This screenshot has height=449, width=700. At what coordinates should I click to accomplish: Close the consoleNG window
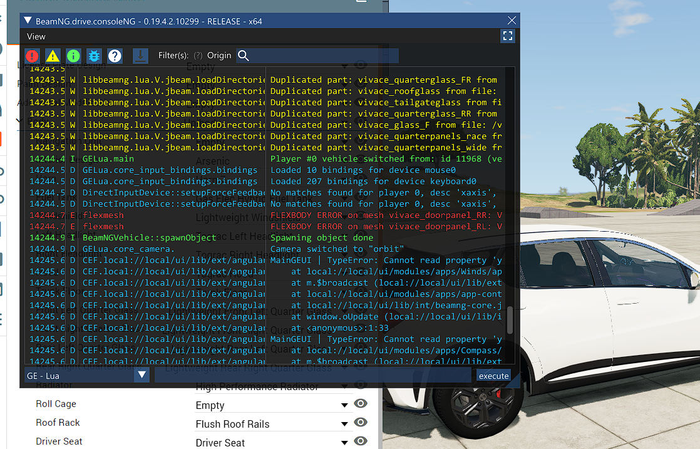[x=512, y=21]
